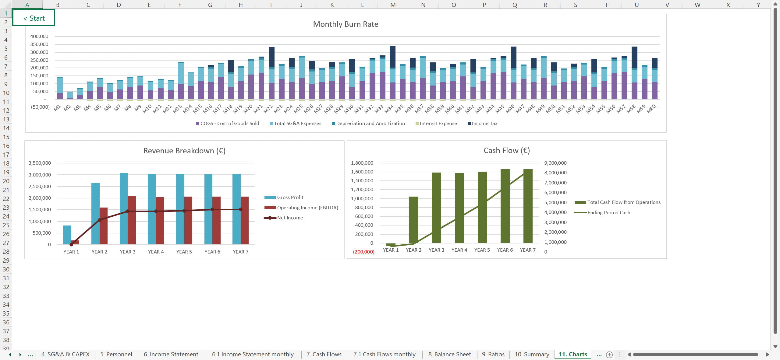The height and width of the screenshot is (360, 780).
Task: Open the 6. Income Statement sheet tab
Action: 171,355
